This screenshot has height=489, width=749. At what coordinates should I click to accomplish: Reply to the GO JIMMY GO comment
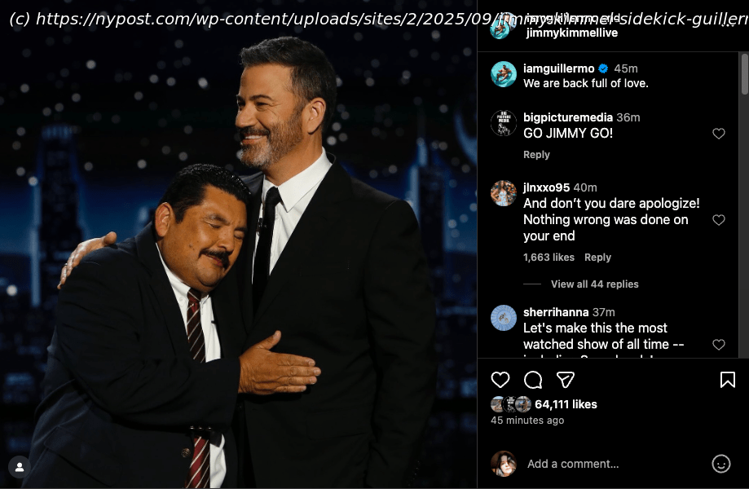(536, 155)
